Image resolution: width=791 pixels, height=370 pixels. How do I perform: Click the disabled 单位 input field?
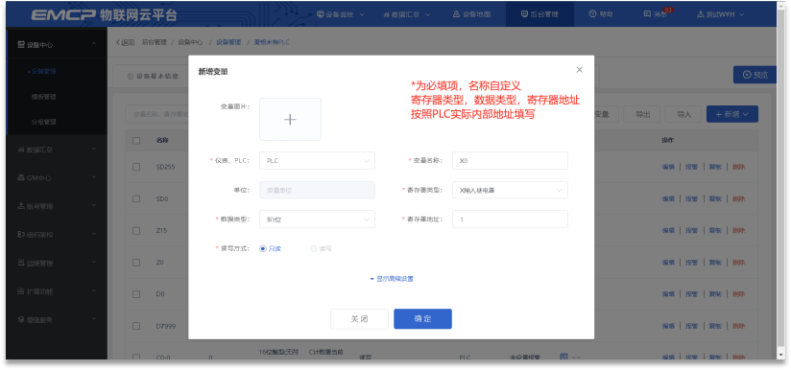(x=318, y=191)
